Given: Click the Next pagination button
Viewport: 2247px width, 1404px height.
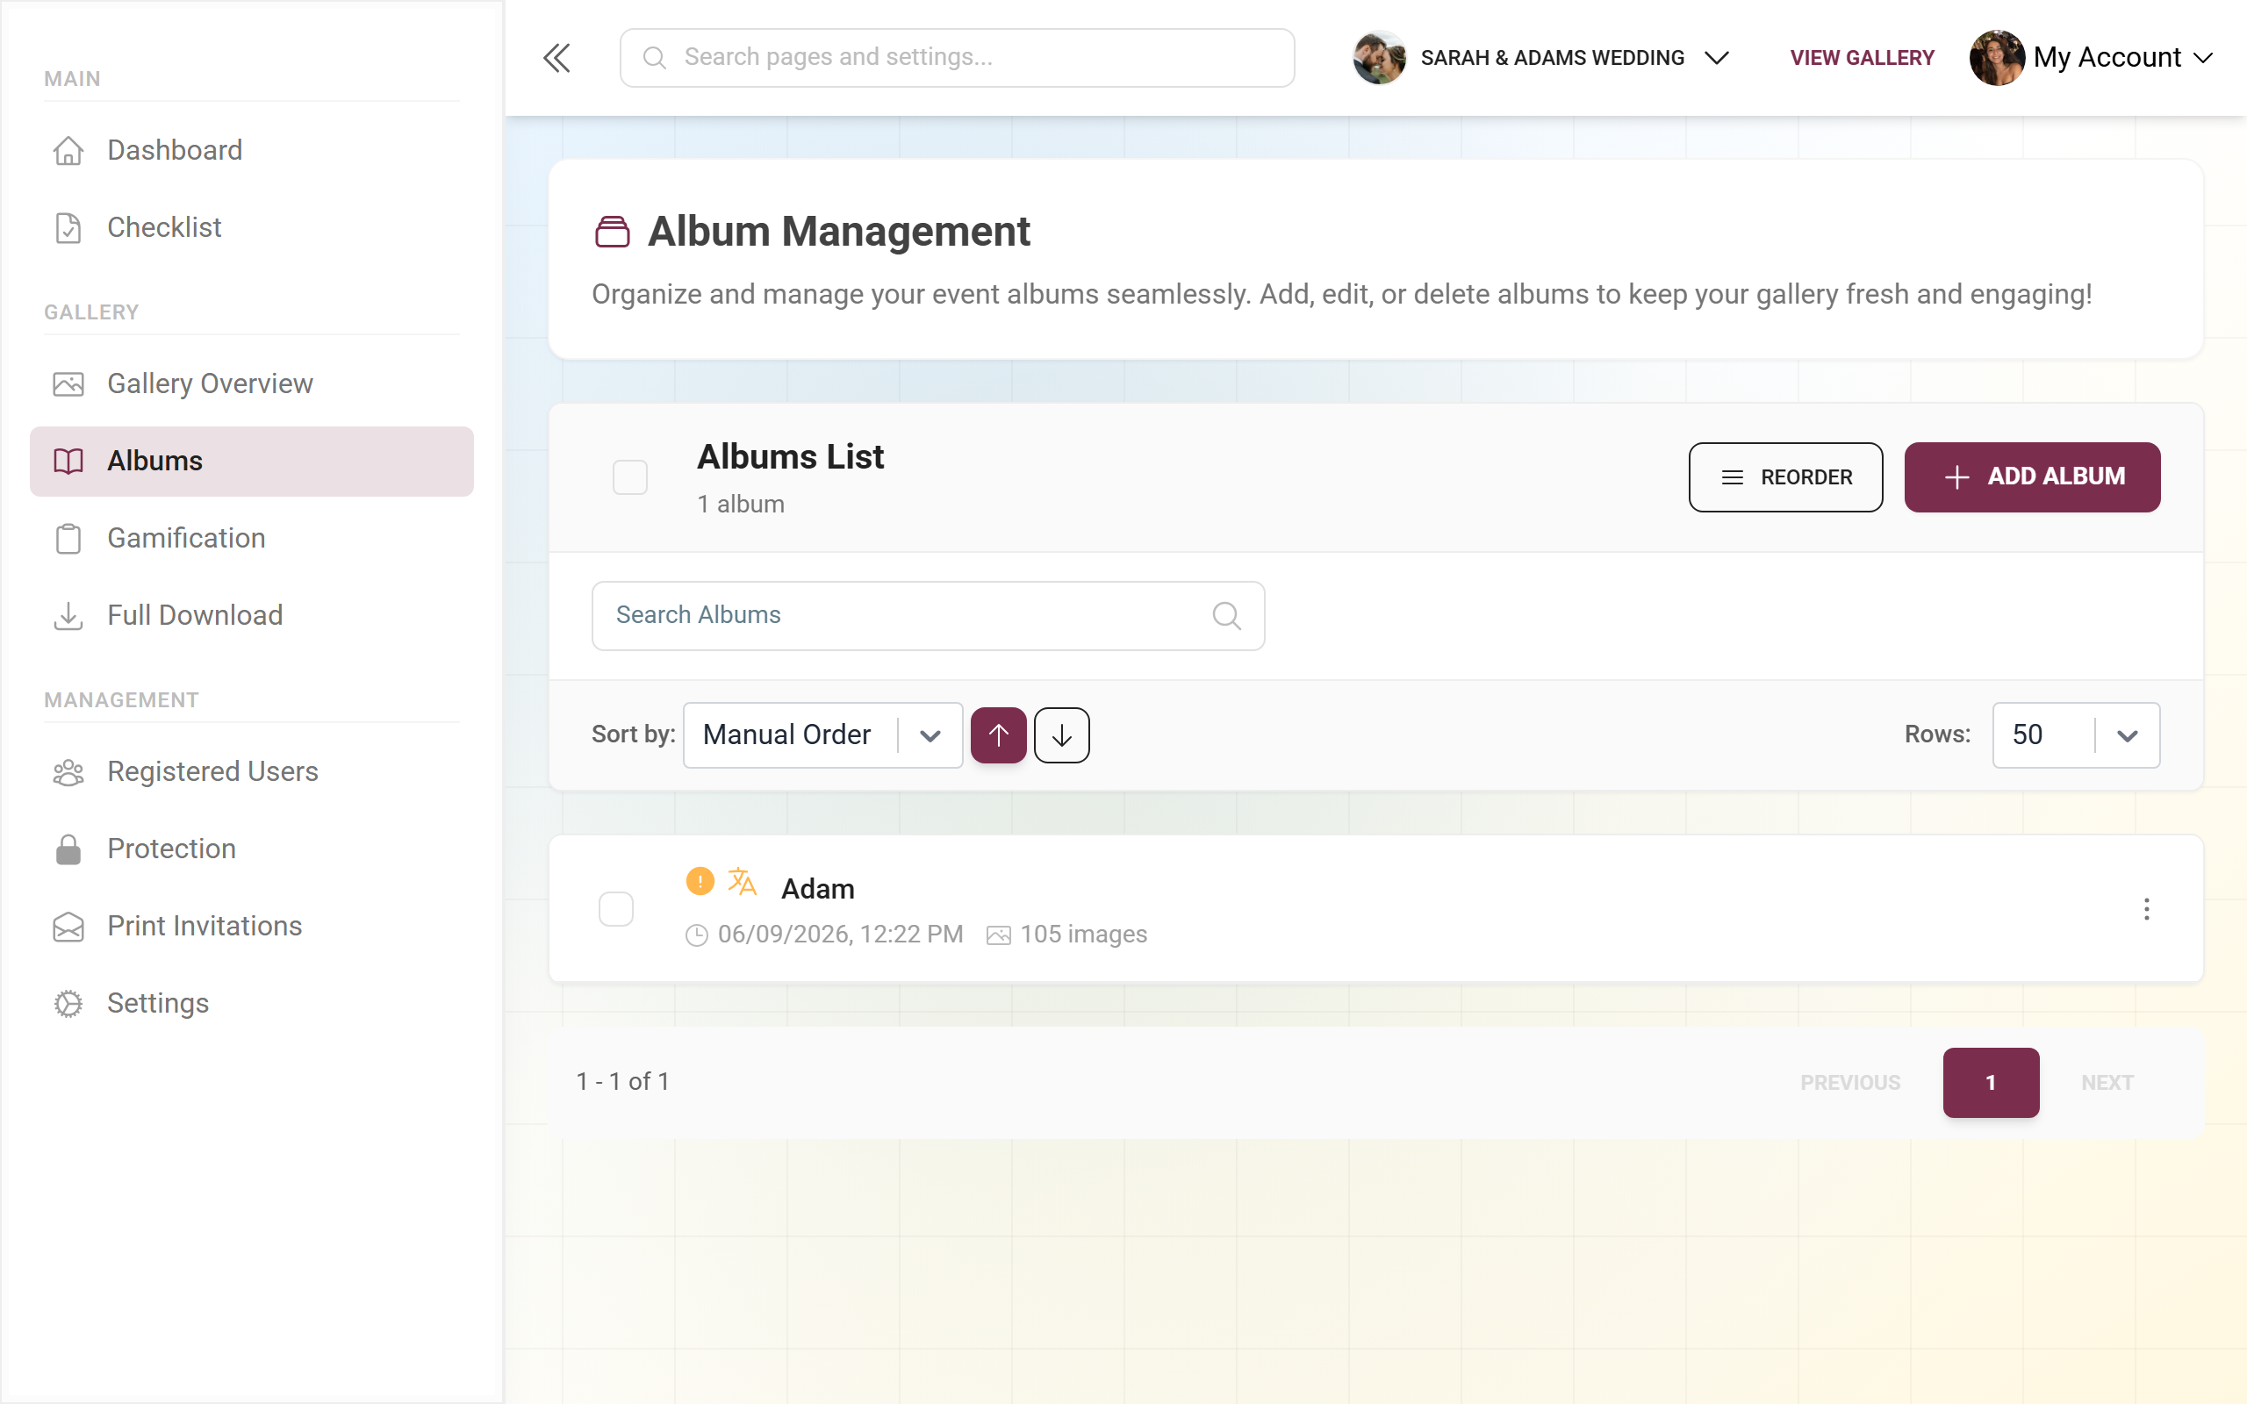Looking at the screenshot, I should tap(2107, 1083).
